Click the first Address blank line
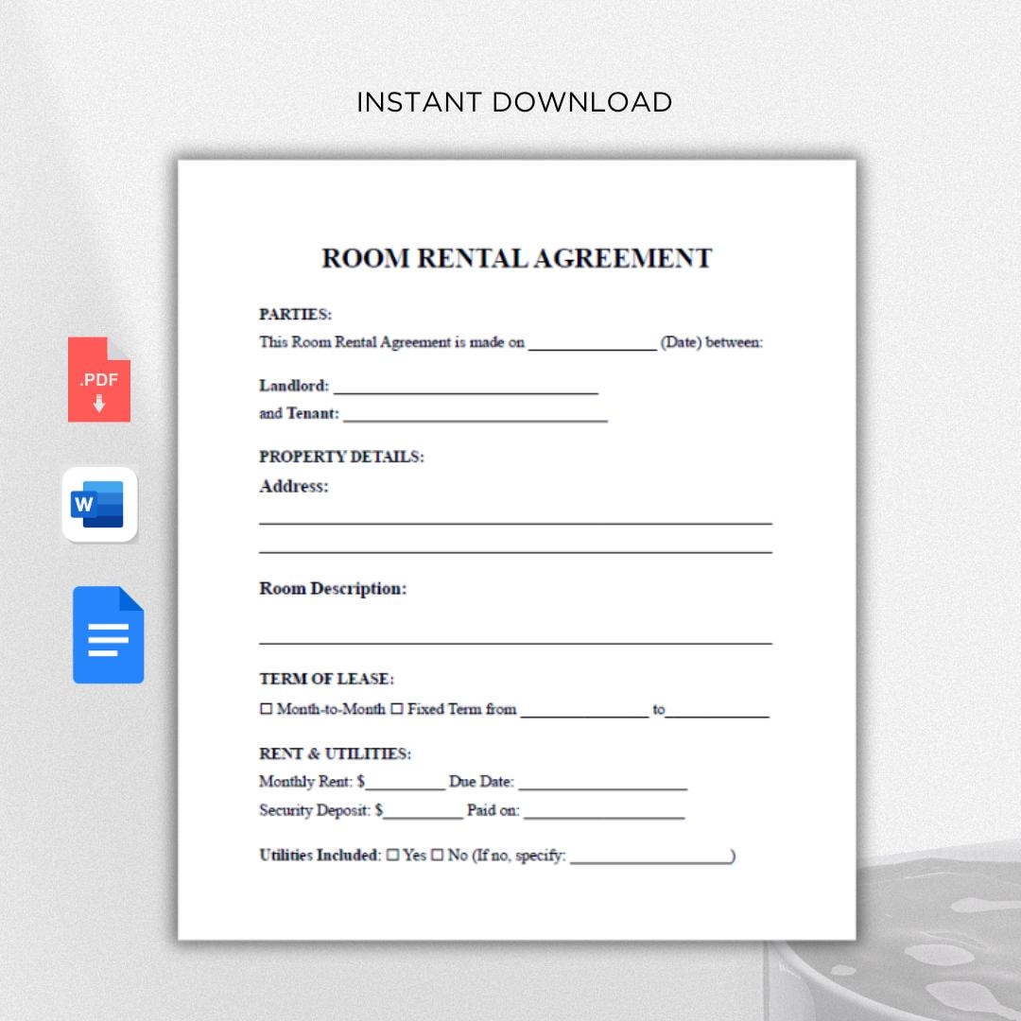This screenshot has height=1021, width=1021. pos(516,523)
